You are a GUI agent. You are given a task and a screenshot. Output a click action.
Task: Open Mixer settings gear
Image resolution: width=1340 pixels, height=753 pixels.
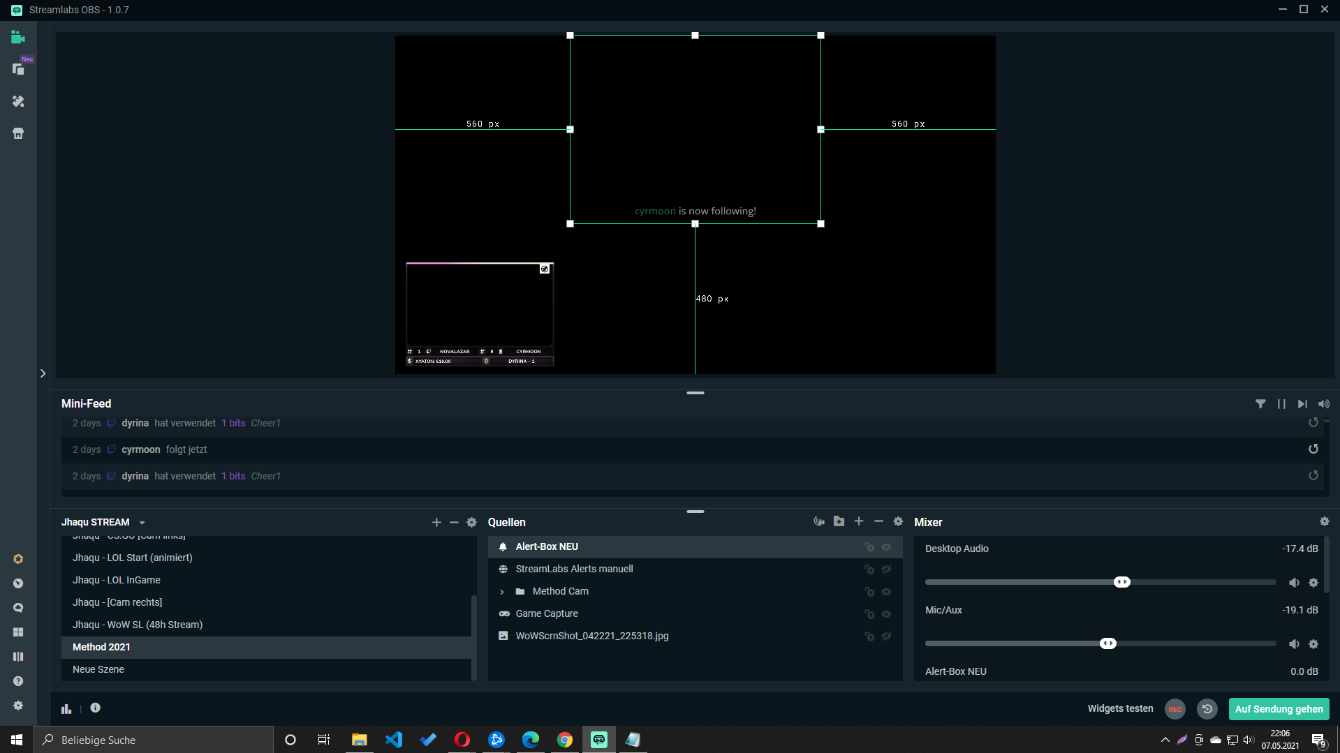click(1324, 521)
